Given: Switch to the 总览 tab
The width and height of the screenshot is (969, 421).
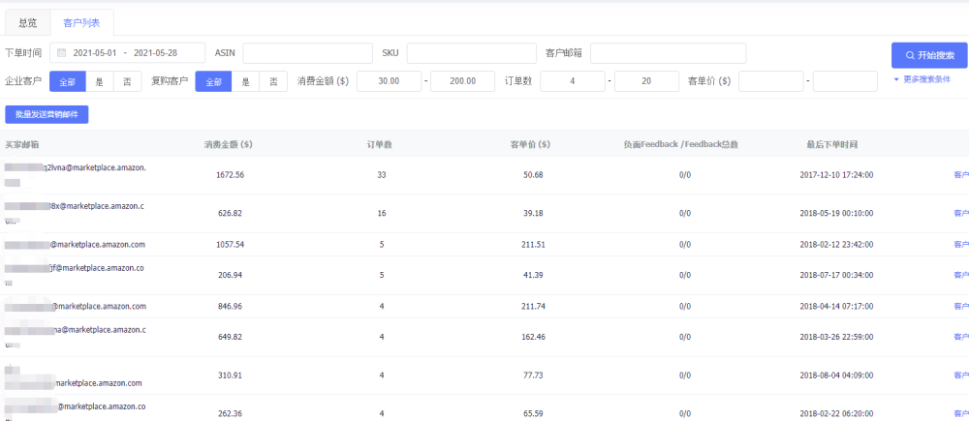Looking at the screenshot, I should 28,22.
